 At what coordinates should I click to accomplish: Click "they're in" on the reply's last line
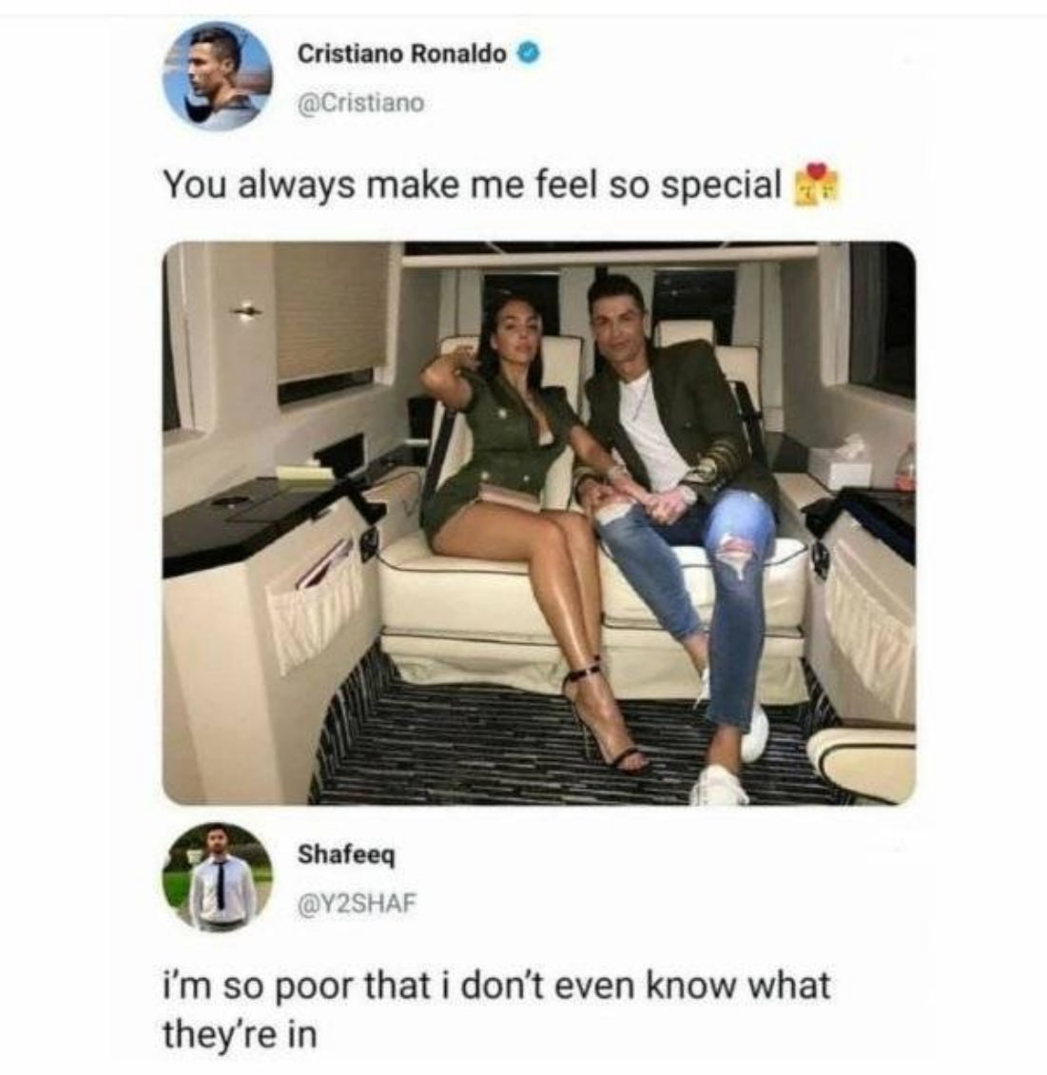(240, 1035)
